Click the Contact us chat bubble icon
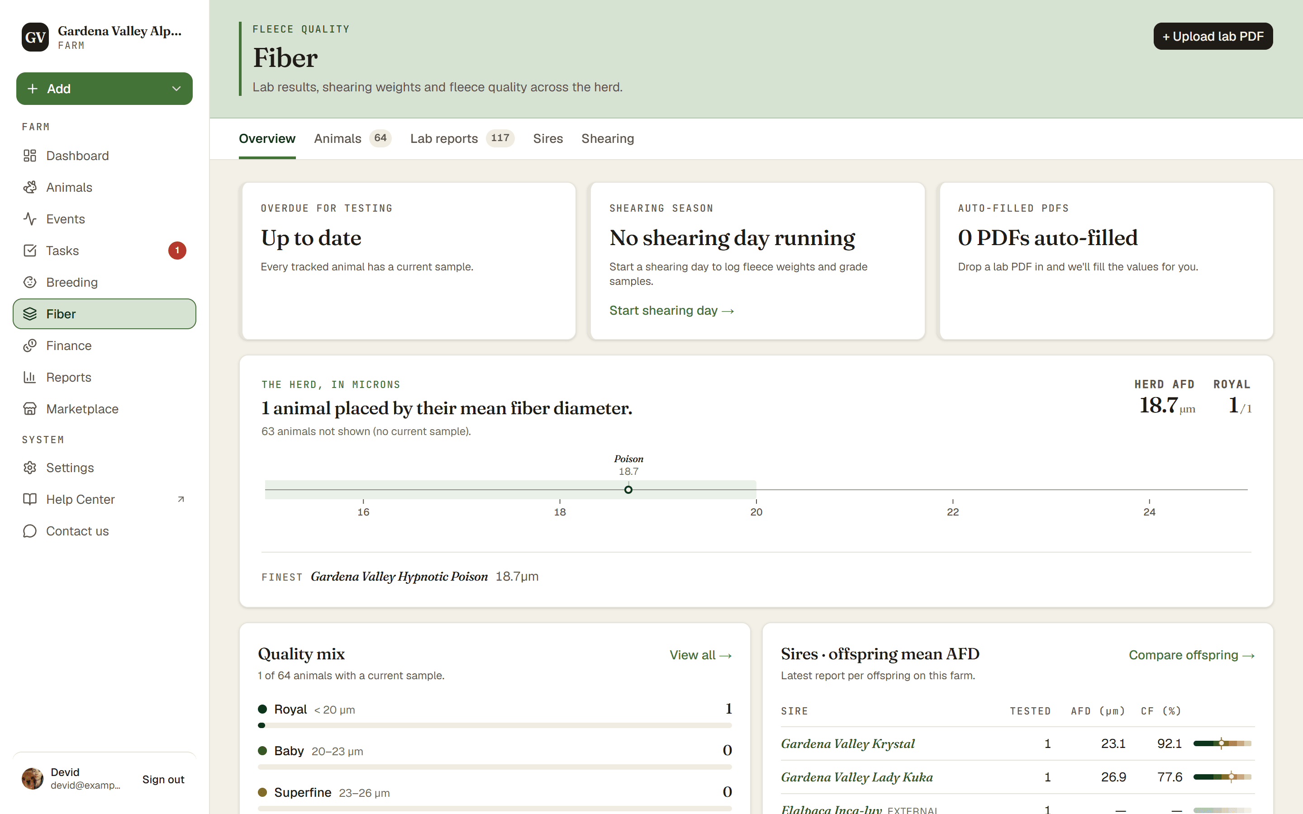1303x814 pixels. 29,531
